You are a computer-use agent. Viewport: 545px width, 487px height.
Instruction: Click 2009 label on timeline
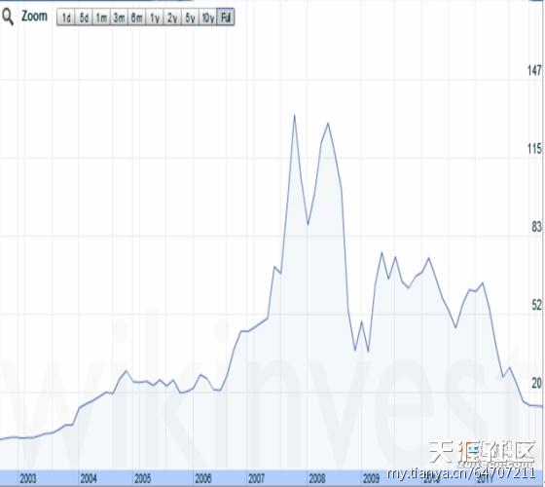coord(371,478)
